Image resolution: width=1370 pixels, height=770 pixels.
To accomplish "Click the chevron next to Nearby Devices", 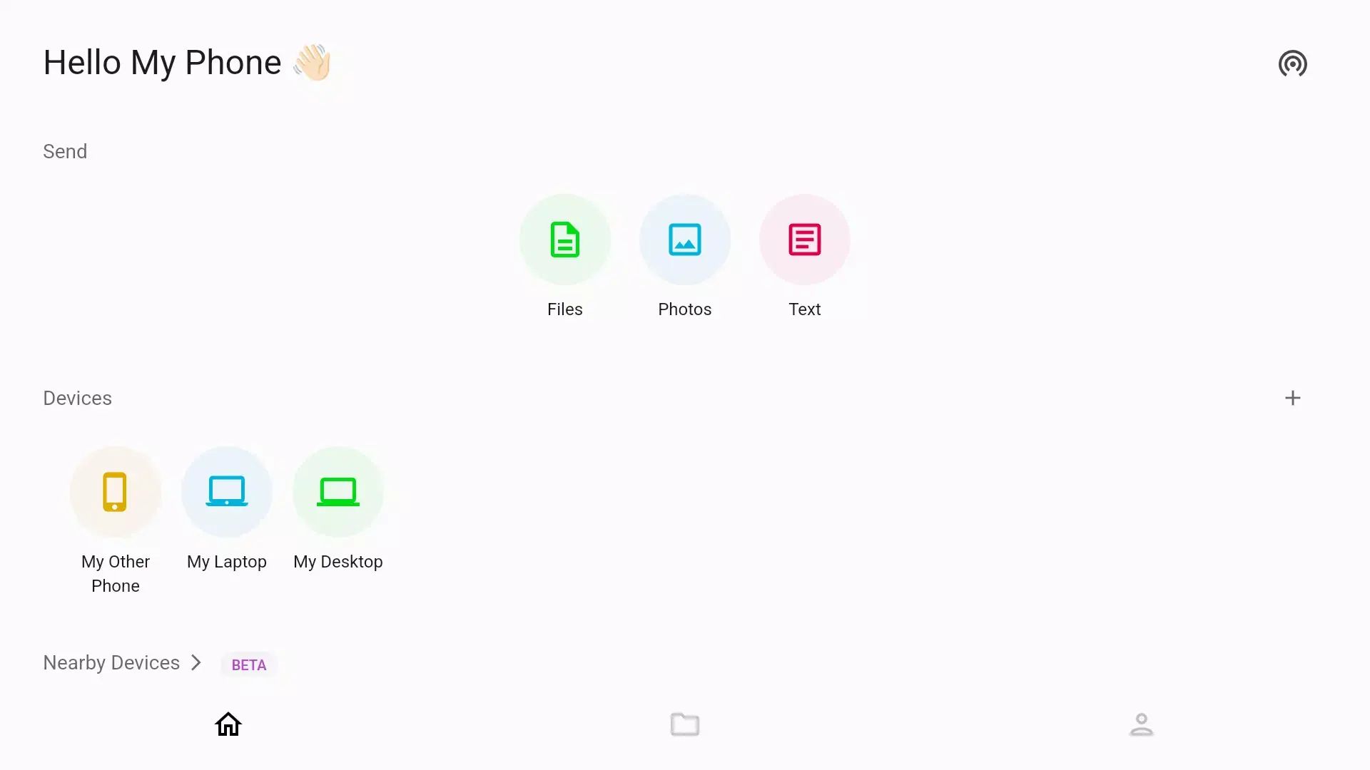I will pyautogui.click(x=196, y=662).
